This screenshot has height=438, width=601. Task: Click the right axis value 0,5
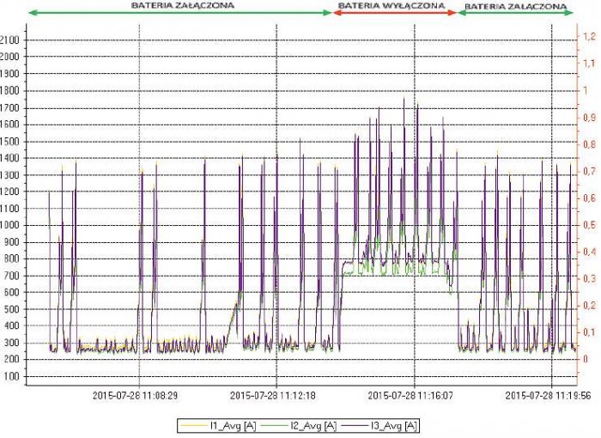click(x=590, y=225)
